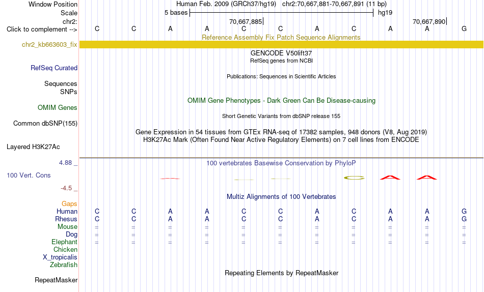
Task: Click the 4.88 PhyloP upper value
Action: [x=65, y=163]
